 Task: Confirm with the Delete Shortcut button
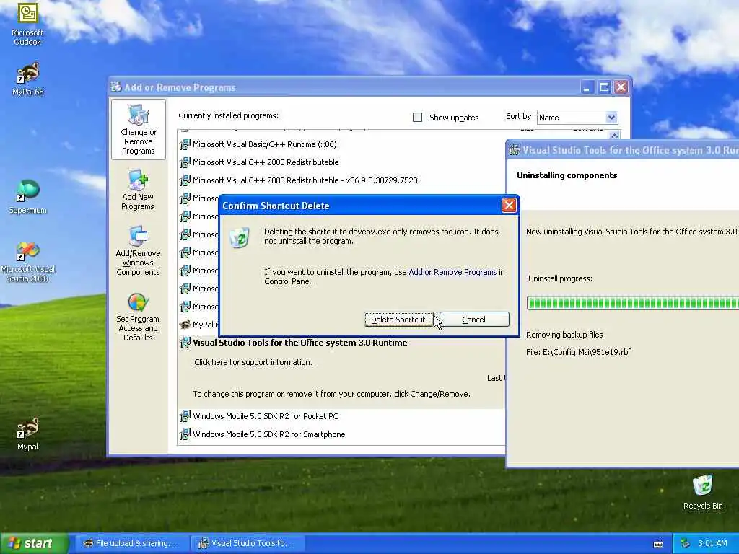pos(398,320)
